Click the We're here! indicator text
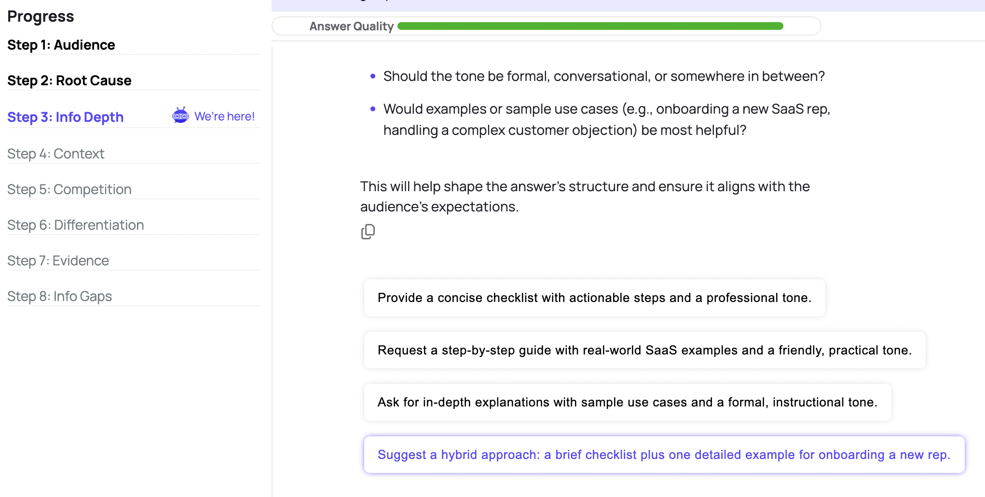This screenshot has width=985, height=497. (x=224, y=116)
